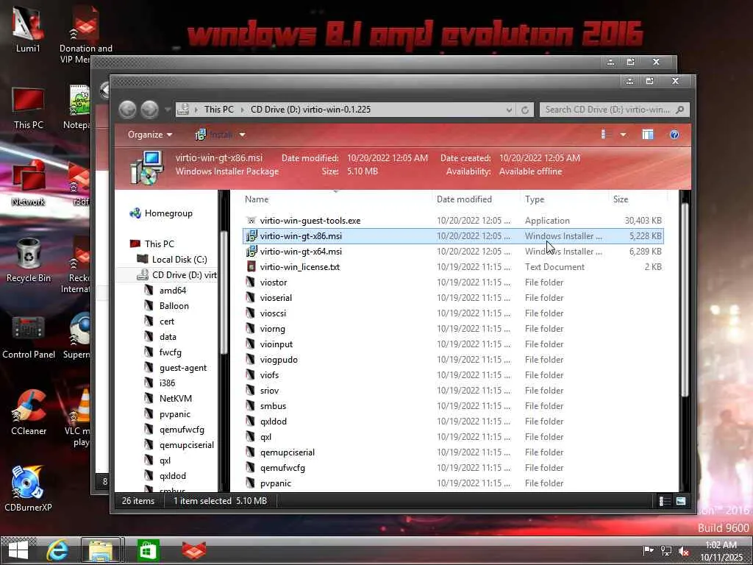
Task: Toggle the preview pane button
Action: tap(648, 135)
